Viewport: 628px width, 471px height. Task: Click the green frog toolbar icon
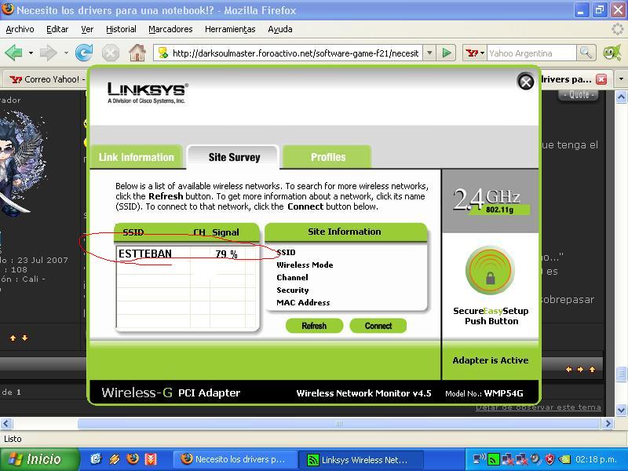(612, 53)
